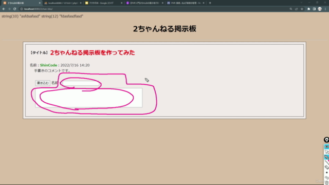The width and height of the screenshot is (329, 185).
Task: Close the PHP入門 course tab
Action: pos(162,3)
